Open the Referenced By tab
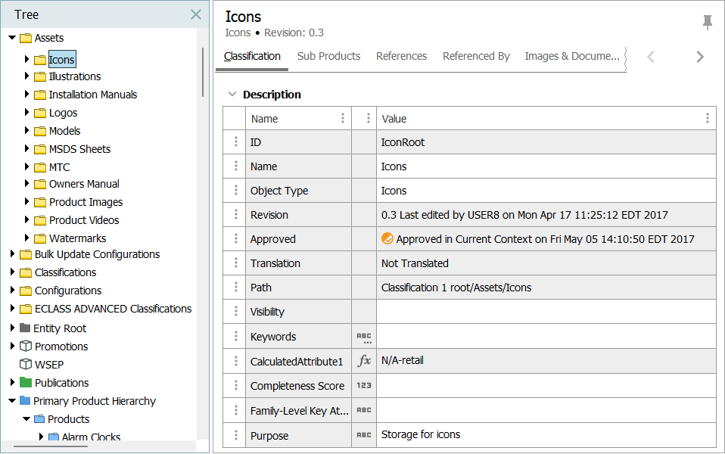Screen dimensions: 725x454 tap(476, 56)
